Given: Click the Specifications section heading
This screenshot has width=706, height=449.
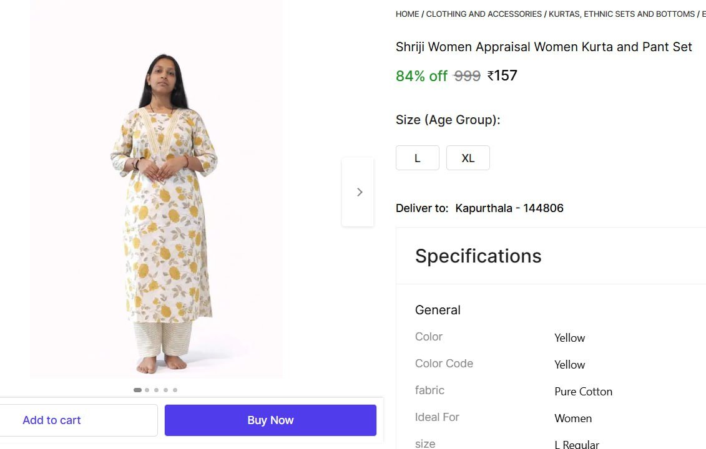Looking at the screenshot, I should point(478,256).
